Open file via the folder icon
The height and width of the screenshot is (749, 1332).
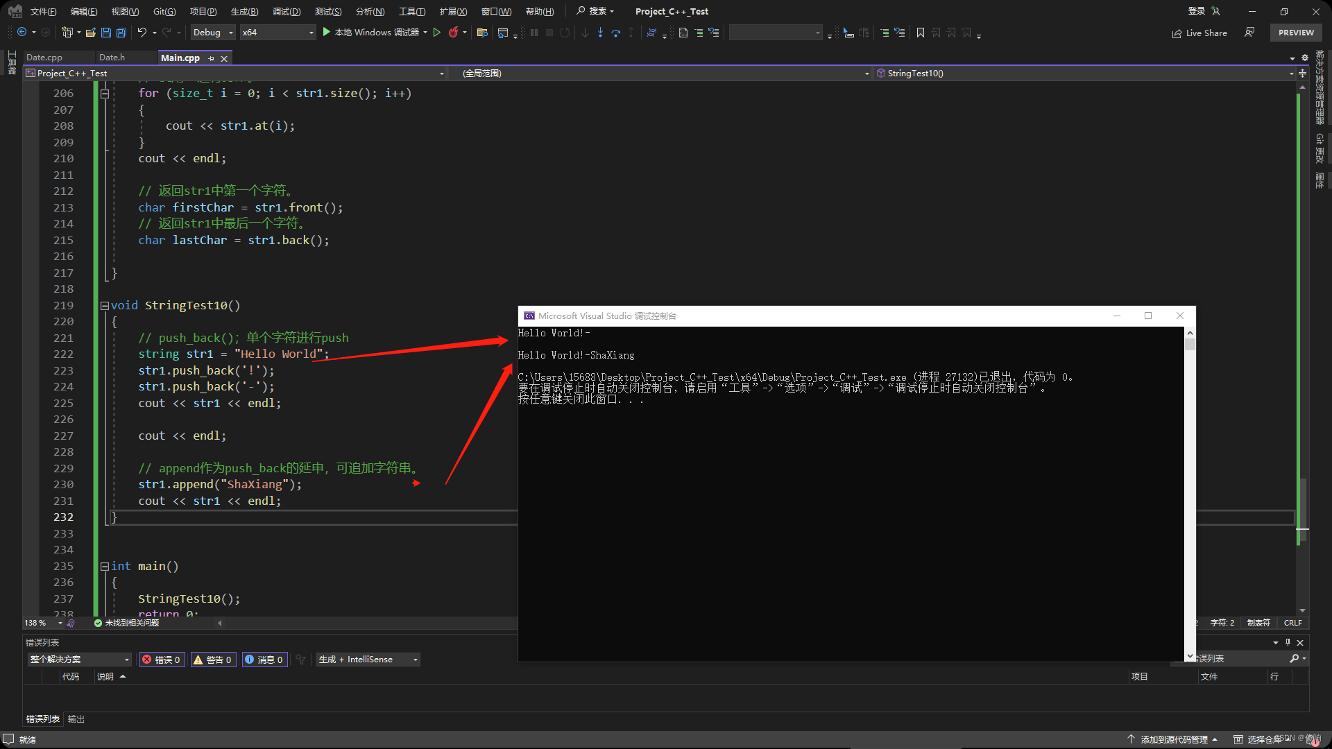point(90,33)
